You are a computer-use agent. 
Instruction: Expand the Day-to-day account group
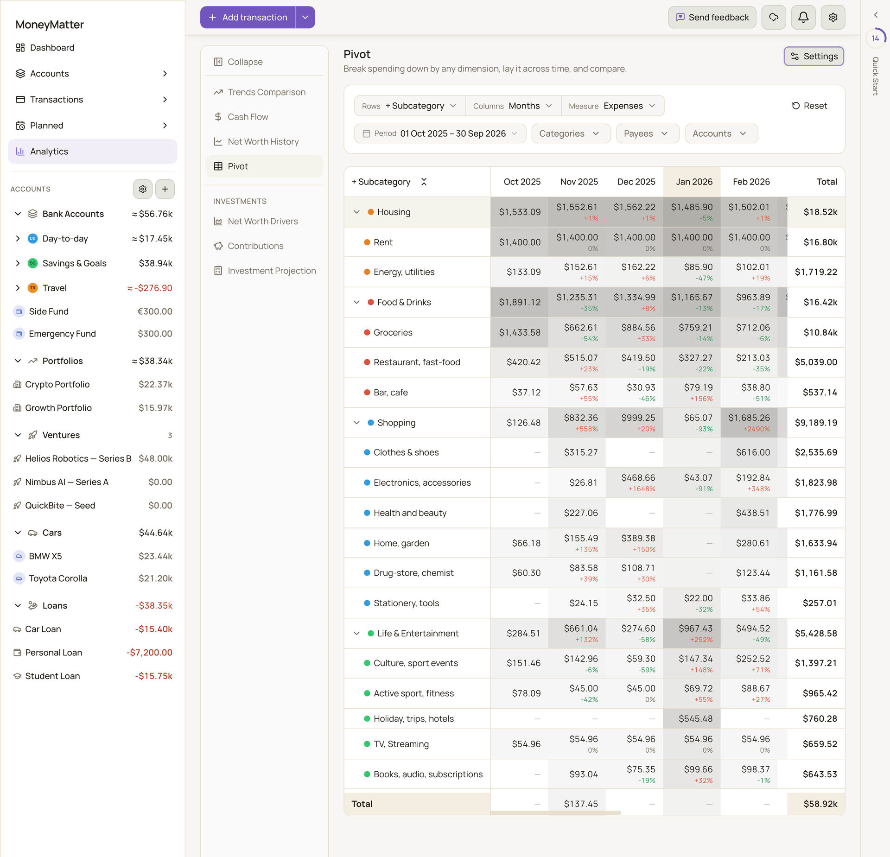18,238
